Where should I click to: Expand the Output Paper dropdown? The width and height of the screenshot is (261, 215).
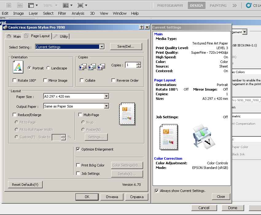pos(107,106)
